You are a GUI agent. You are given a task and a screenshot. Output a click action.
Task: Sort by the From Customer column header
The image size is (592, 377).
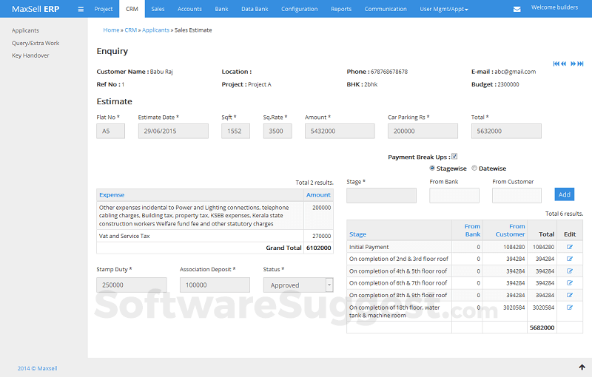coord(510,231)
